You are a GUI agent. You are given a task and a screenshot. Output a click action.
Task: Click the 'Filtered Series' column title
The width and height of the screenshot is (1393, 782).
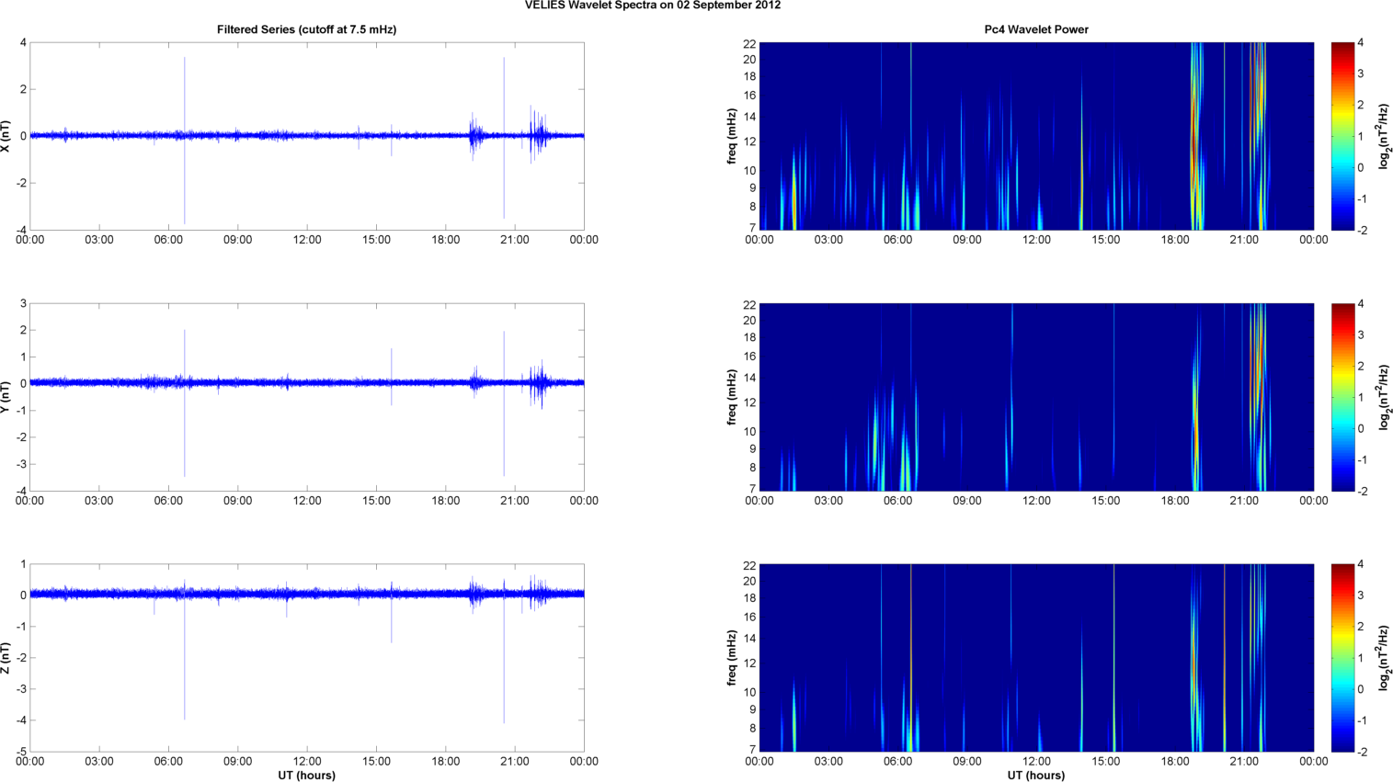pos(306,29)
